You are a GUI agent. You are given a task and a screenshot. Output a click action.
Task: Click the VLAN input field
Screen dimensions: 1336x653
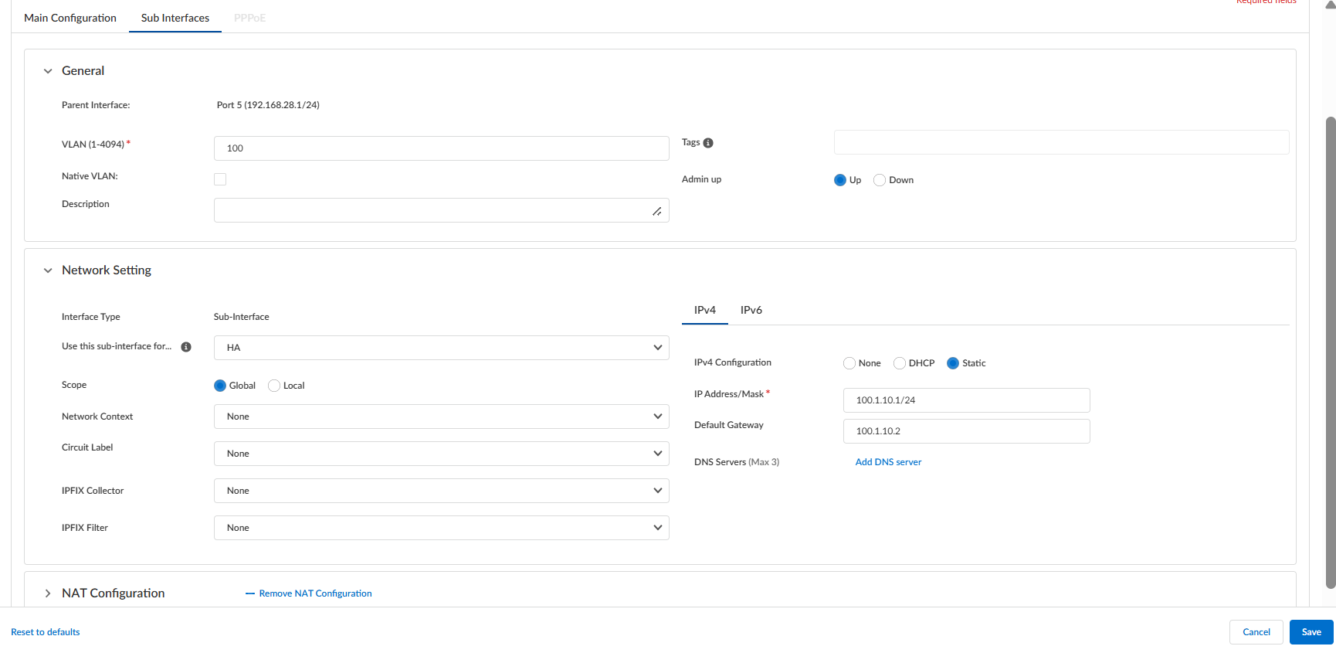pyautogui.click(x=441, y=148)
